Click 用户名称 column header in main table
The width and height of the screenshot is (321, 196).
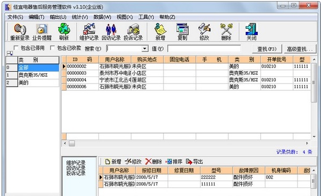click(x=115, y=59)
